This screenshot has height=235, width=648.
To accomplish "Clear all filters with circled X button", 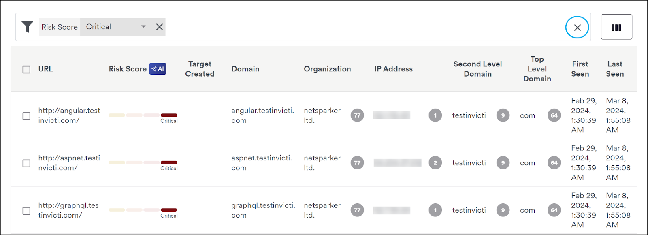I will tap(577, 27).
